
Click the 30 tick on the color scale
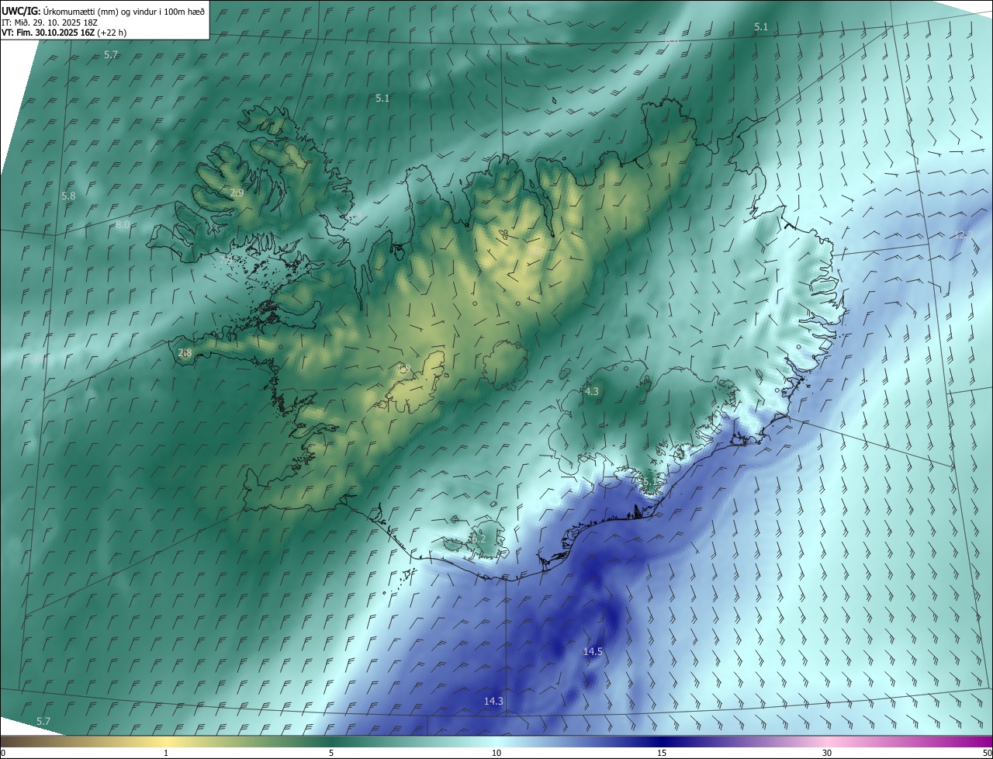coord(827,753)
